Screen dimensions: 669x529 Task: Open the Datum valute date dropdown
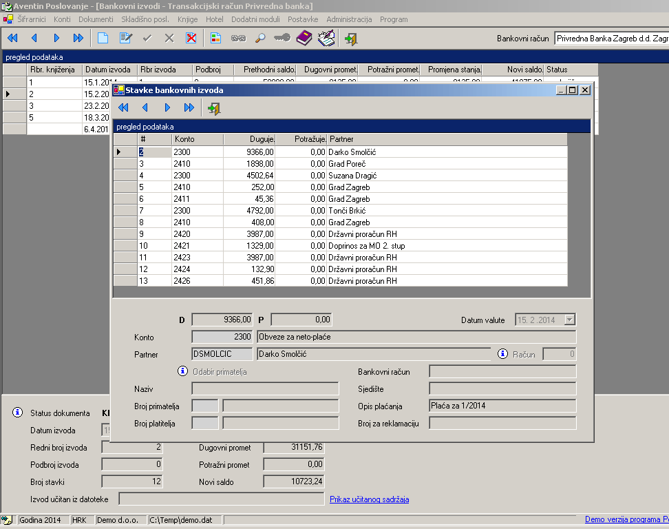(x=569, y=320)
